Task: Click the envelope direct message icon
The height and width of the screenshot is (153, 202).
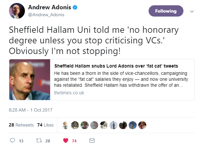Action: click(x=92, y=141)
